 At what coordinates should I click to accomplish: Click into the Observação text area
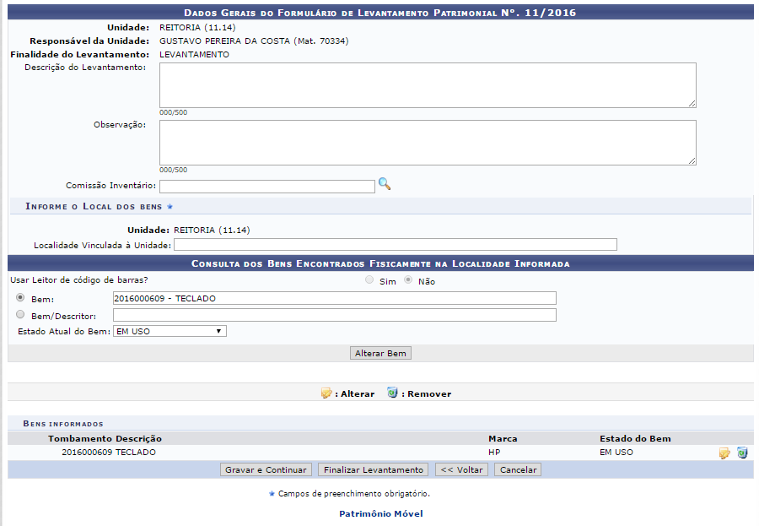click(x=428, y=143)
